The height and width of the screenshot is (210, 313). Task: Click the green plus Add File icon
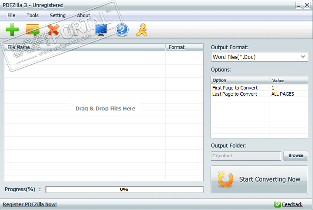click(12, 30)
